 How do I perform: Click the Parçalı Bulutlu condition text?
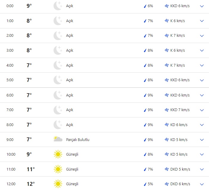click(78, 140)
